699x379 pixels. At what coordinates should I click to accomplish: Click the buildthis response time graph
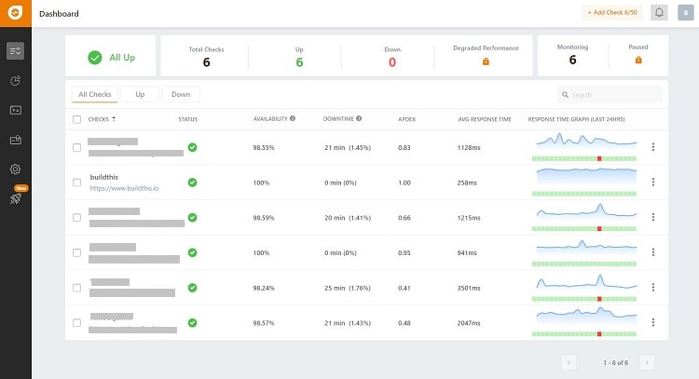coord(586,176)
